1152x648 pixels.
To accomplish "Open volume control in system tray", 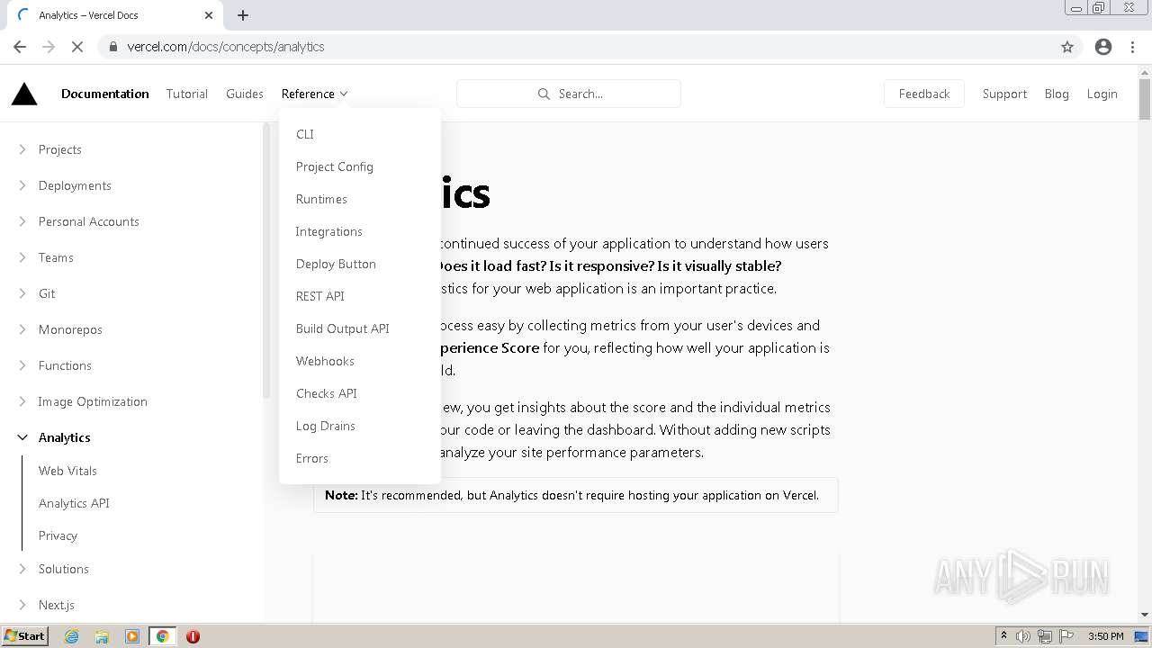I will click(1023, 636).
